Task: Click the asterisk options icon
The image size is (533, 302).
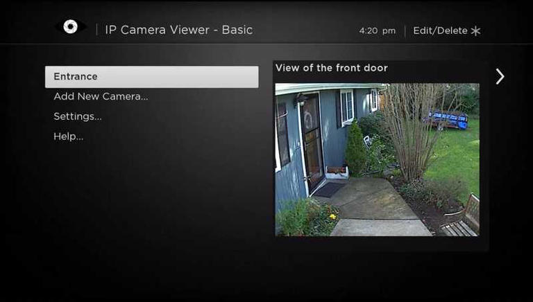Action: click(x=475, y=31)
